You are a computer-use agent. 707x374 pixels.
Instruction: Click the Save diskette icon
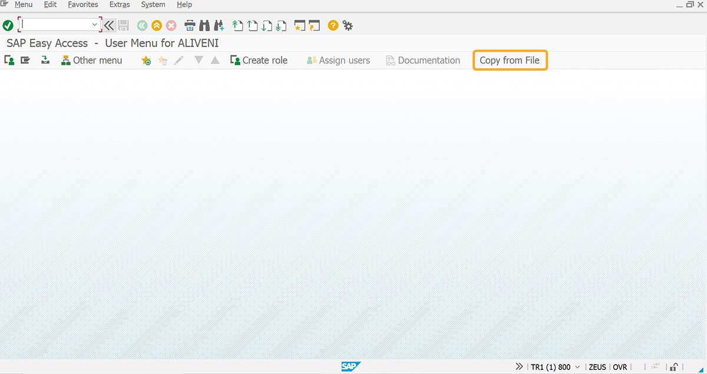coord(124,25)
